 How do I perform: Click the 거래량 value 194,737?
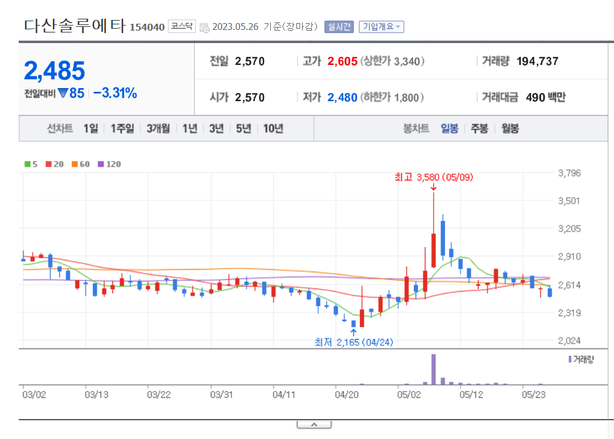(x=537, y=62)
